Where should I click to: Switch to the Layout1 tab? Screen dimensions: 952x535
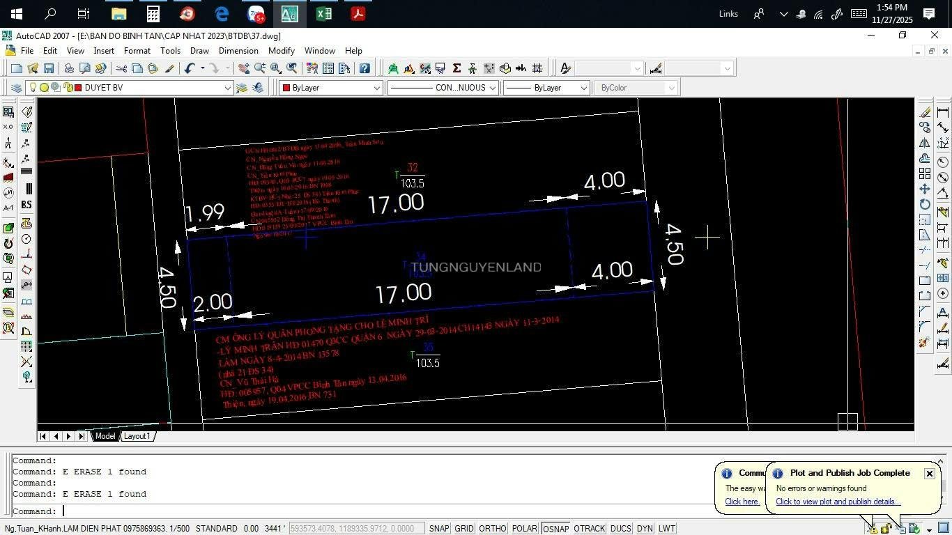click(x=137, y=436)
